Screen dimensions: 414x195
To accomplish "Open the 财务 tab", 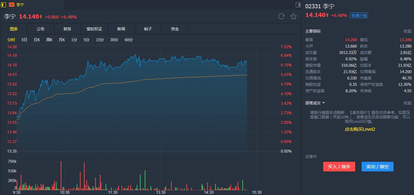I will click(x=67, y=29).
